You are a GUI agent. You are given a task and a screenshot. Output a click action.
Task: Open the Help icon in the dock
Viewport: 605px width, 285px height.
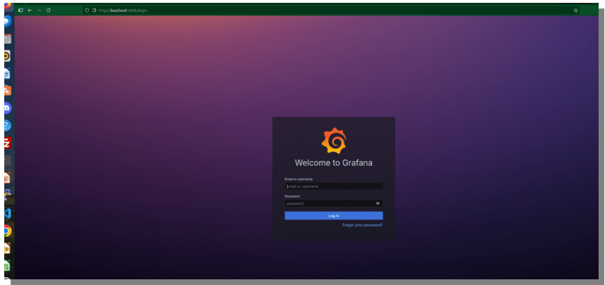coord(7,125)
